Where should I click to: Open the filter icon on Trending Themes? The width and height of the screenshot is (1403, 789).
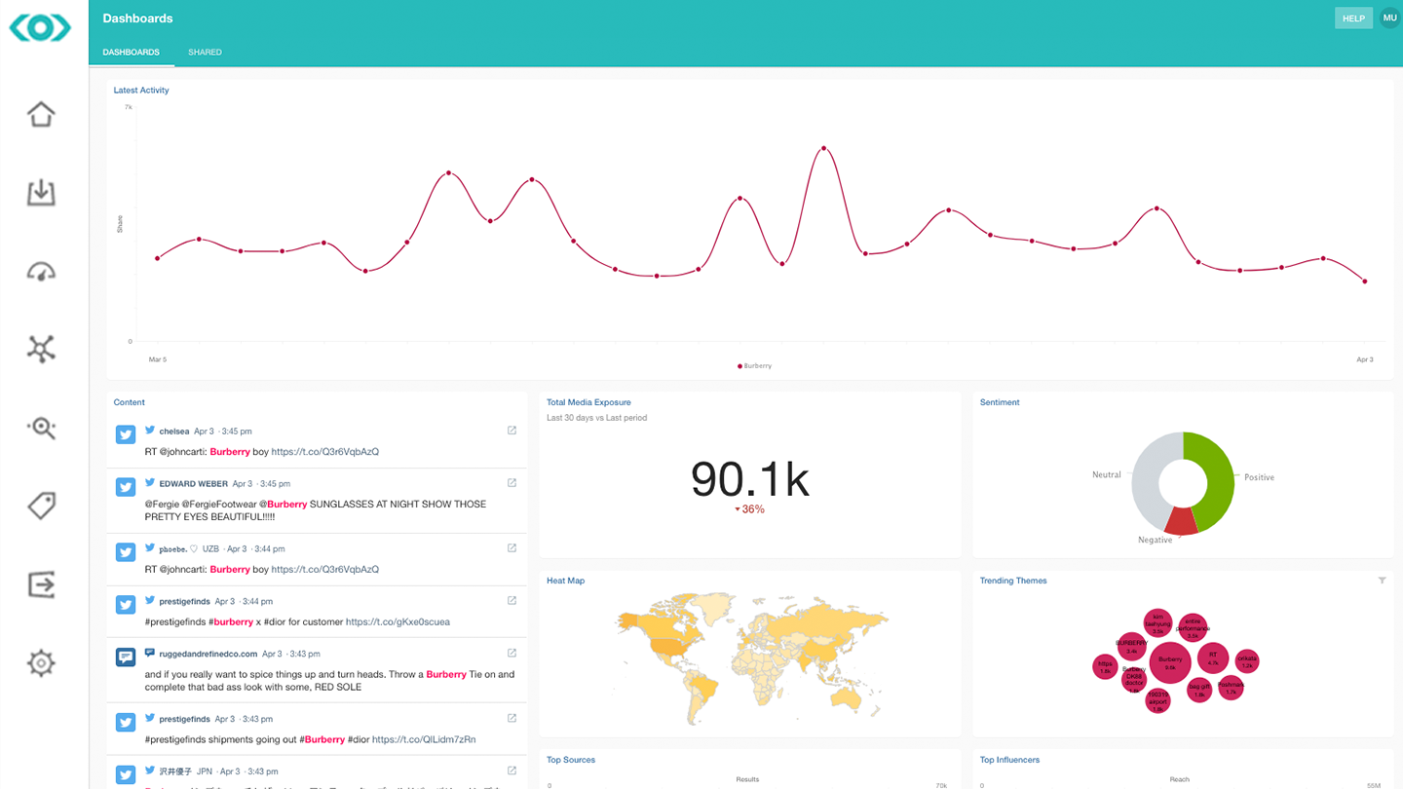1382,580
